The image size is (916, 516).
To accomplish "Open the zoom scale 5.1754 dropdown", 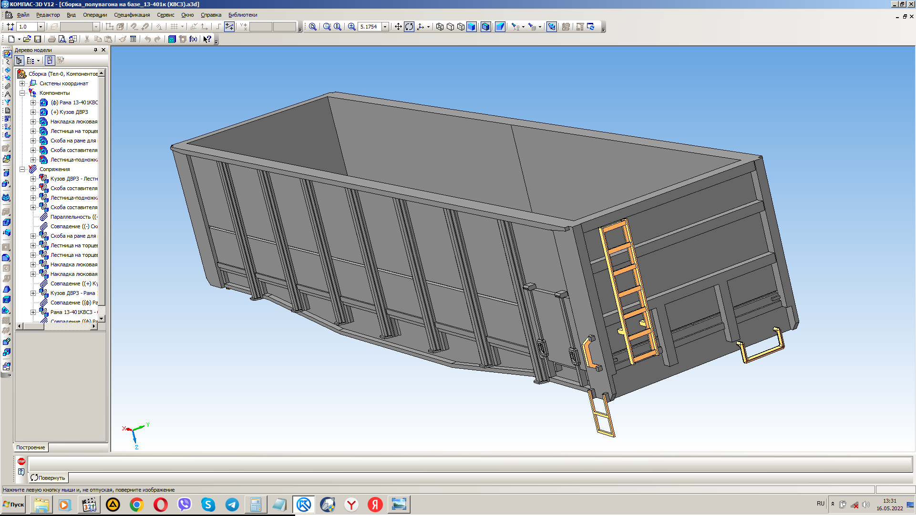I will [385, 27].
